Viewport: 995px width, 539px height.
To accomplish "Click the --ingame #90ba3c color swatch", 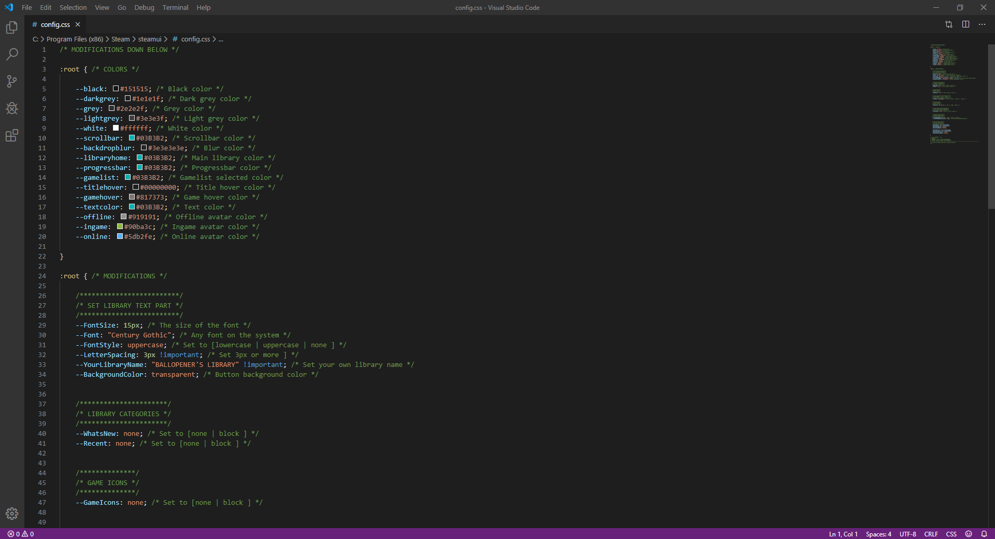I will pos(120,226).
